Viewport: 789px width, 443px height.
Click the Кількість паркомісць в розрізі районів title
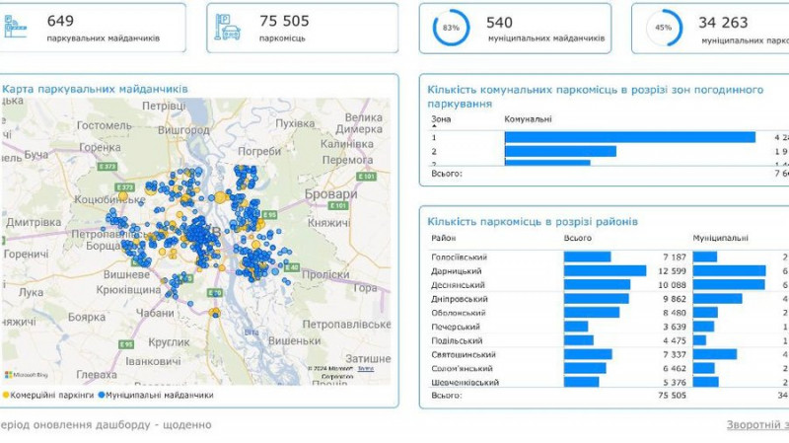(533, 221)
